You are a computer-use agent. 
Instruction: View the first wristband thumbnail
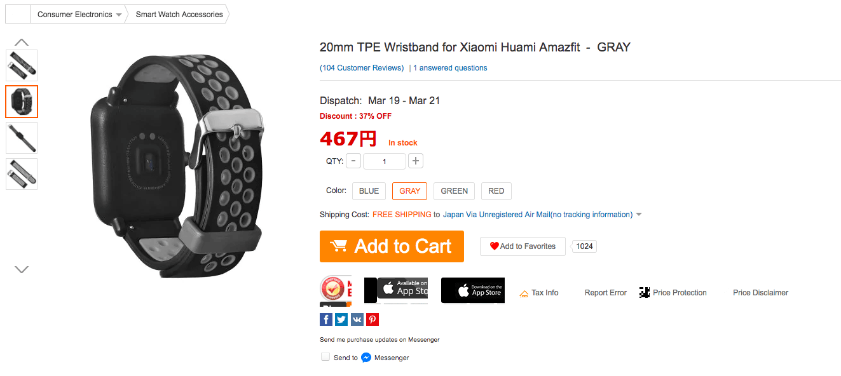pos(22,65)
